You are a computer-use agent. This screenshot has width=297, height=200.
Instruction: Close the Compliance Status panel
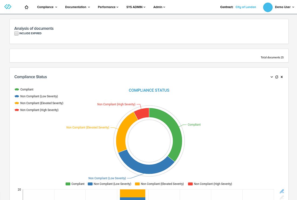point(282,77)
